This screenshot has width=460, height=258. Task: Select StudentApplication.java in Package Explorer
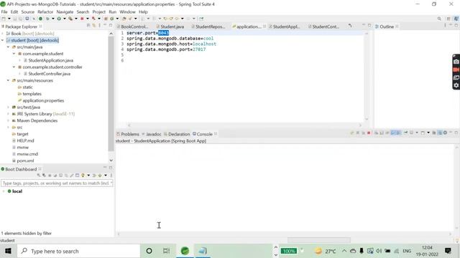click(x=51, y=60)
